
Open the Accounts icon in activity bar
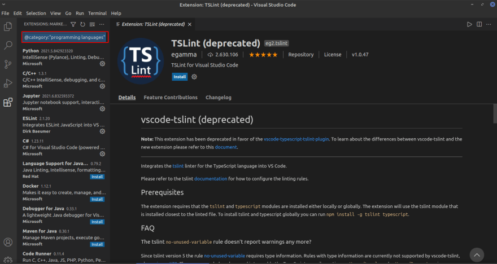click(x=8, y=242)
